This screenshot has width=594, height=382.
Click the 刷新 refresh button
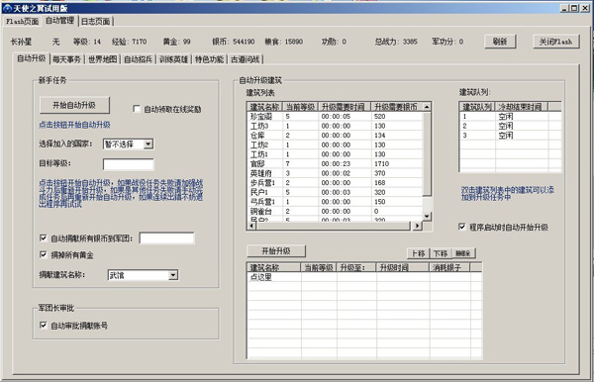(500, 42)
